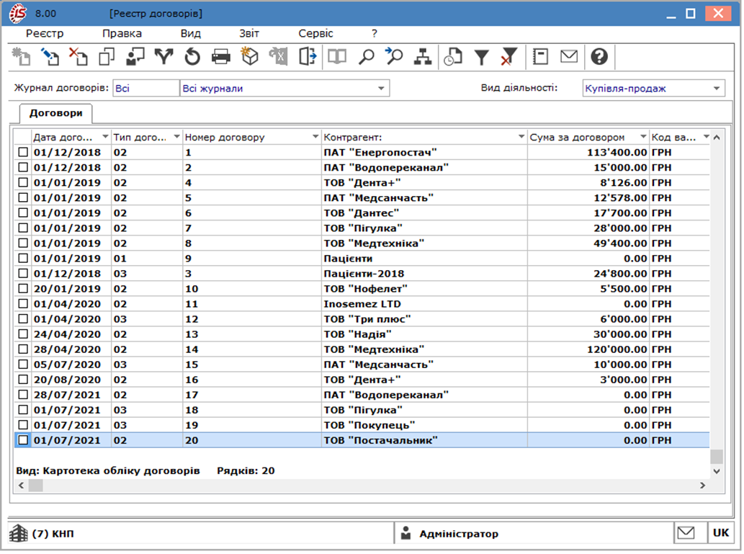Screen dimensions: 744x554
Task: Click the IS application logo in title bar
Action: point(18,13)
